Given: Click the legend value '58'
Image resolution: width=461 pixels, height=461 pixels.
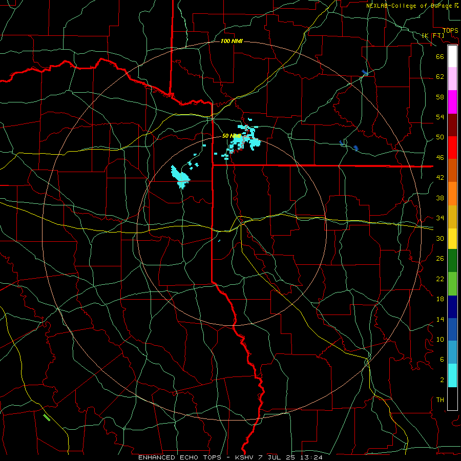Looking at the screenshot, I should 440,97.
